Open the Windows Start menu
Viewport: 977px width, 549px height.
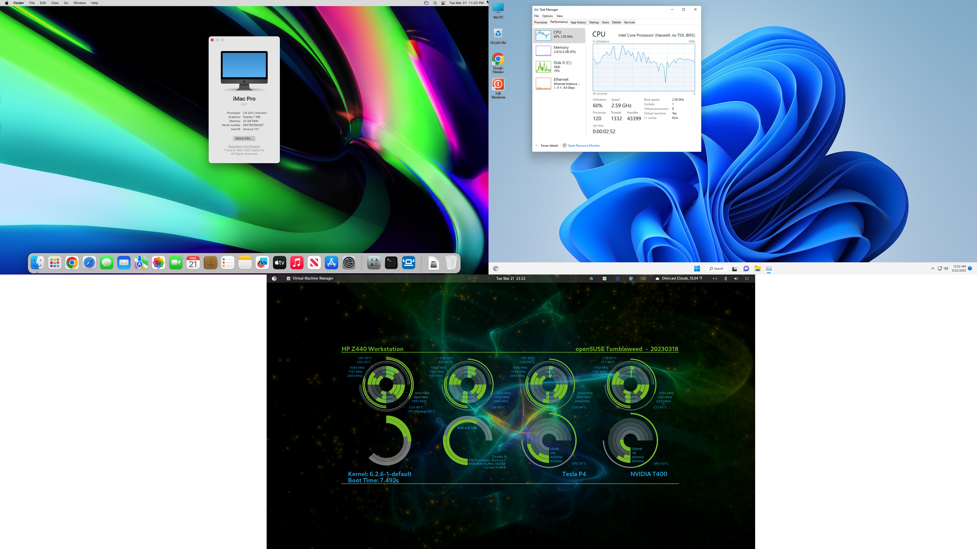(697, 269)
